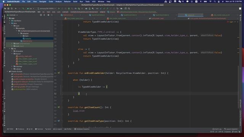The width and height of the screenshot is (244, 137).
Task: Expand manifests folder arrow
Action: click(x=10, y=21)
